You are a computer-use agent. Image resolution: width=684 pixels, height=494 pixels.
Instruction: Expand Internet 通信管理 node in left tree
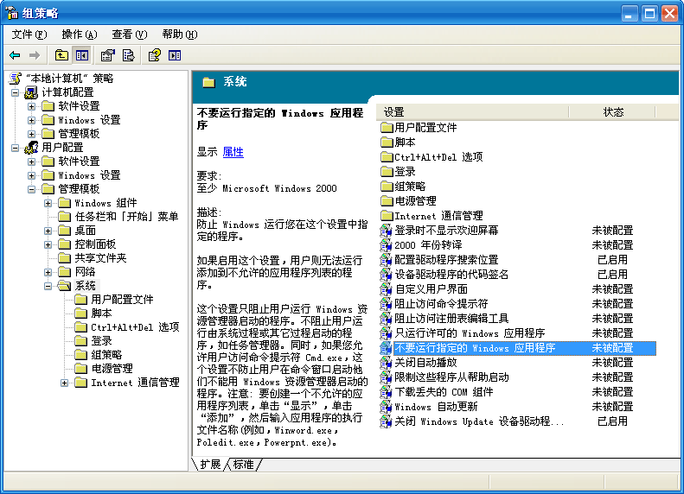(x=65, y=383)
